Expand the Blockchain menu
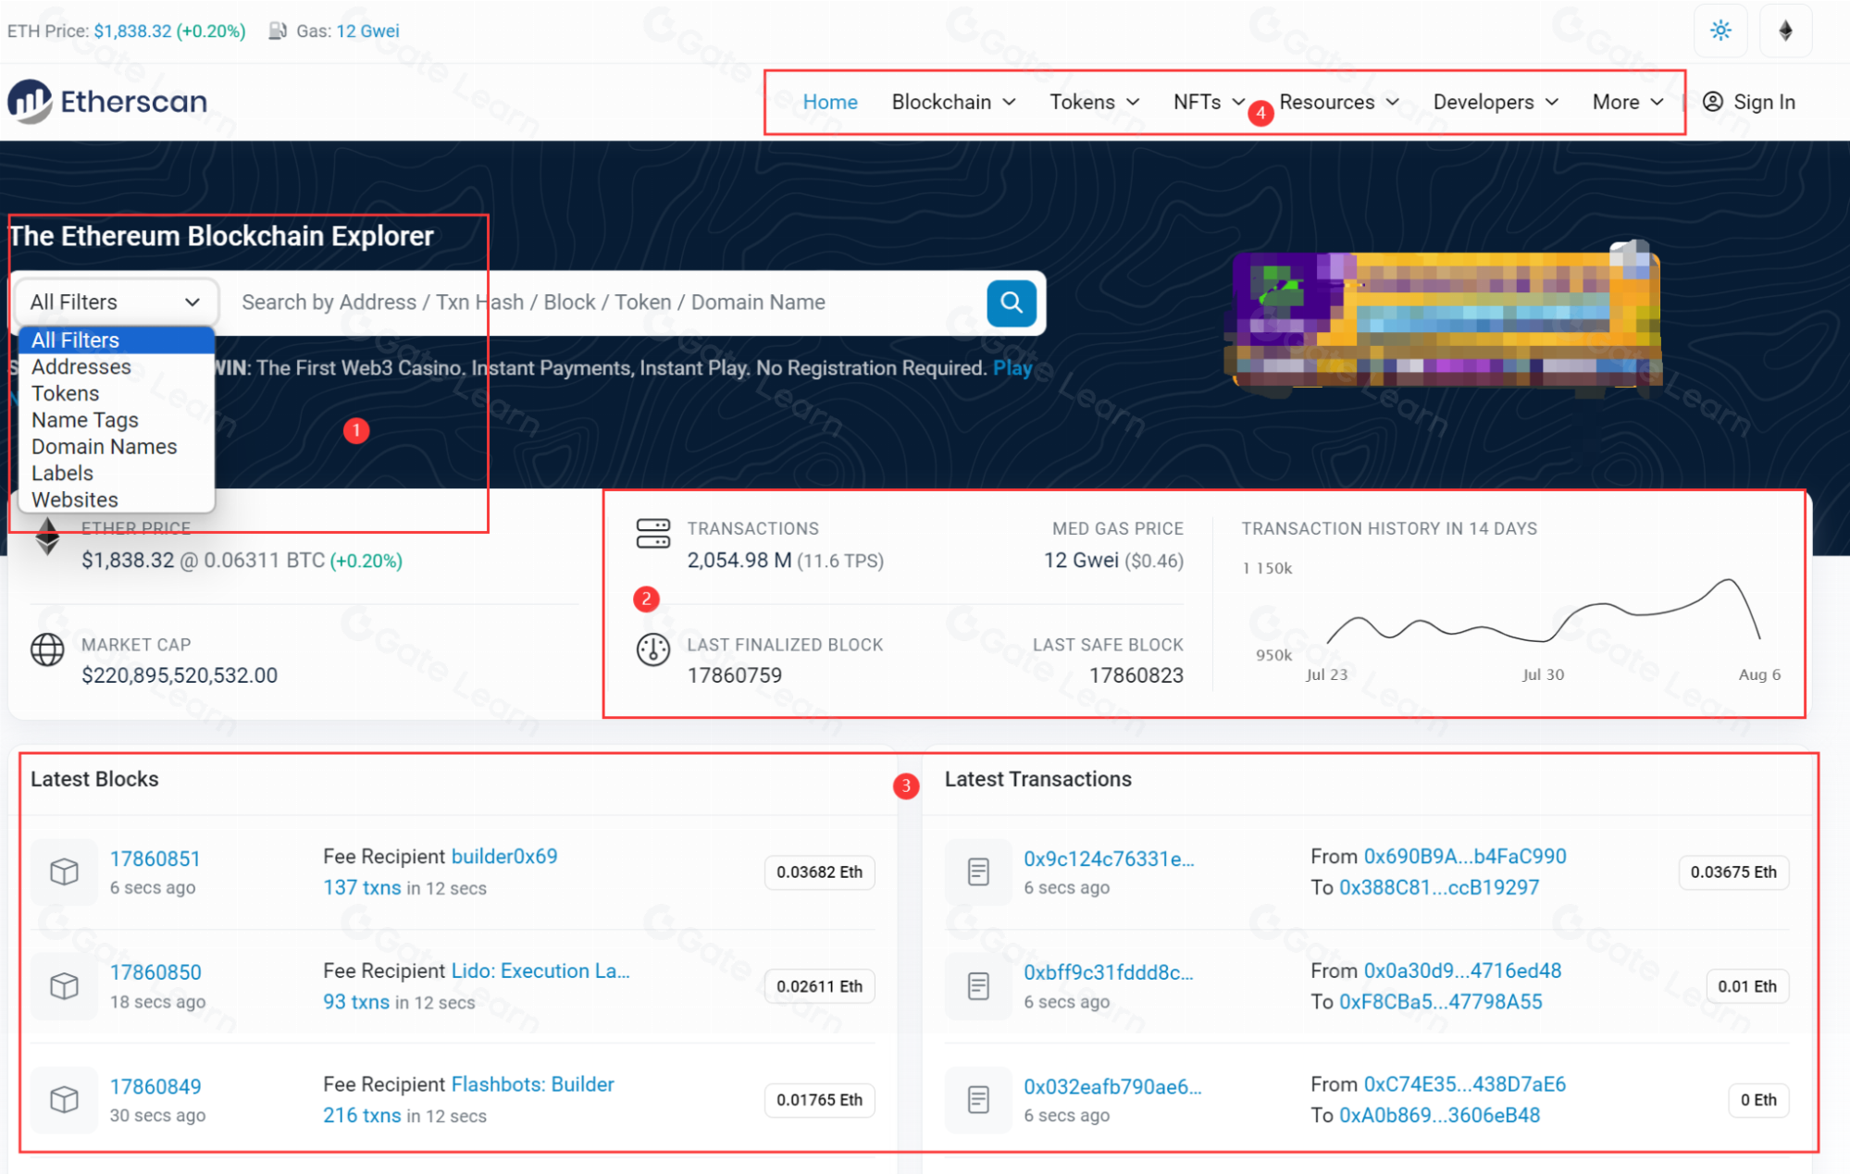The width and height of the screenshot is (1850, 1174). 953,102
